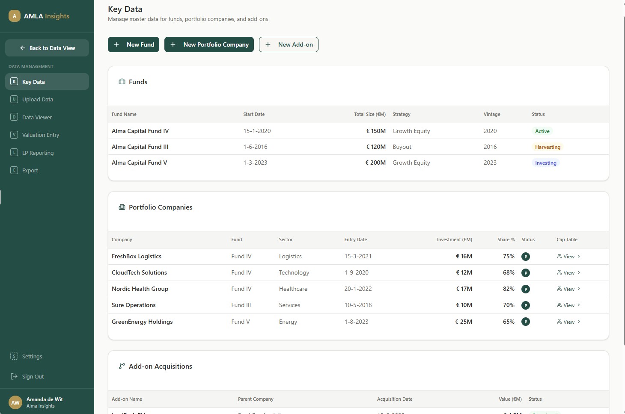Select Alma Capital Fund IV row
This screenshot has height=414, width=625.
[358, 131]
